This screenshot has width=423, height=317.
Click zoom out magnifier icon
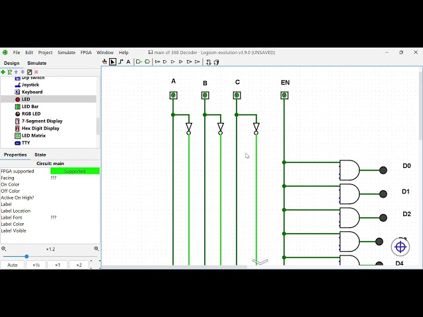[x=3, y=248]
